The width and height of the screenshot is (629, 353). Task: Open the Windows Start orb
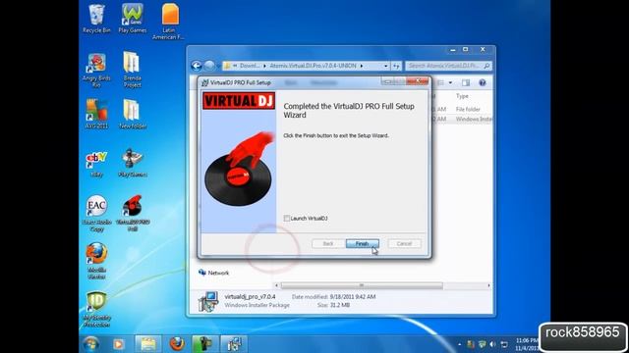tap(90, 344)
